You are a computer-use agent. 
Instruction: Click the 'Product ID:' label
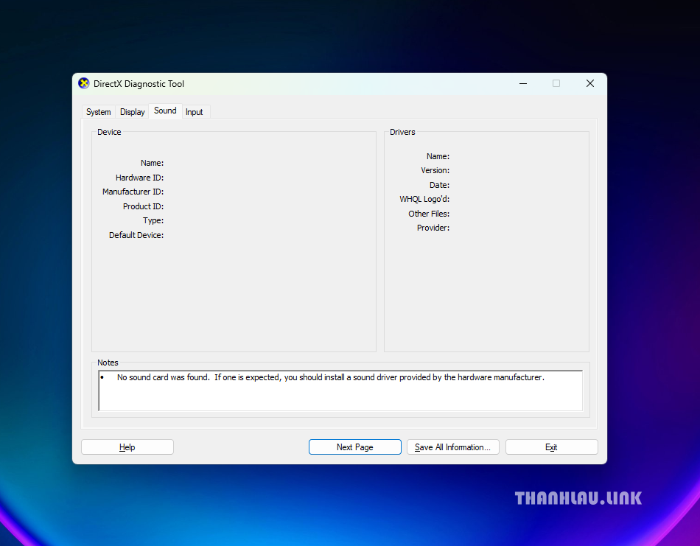click(x=143, y=206)
